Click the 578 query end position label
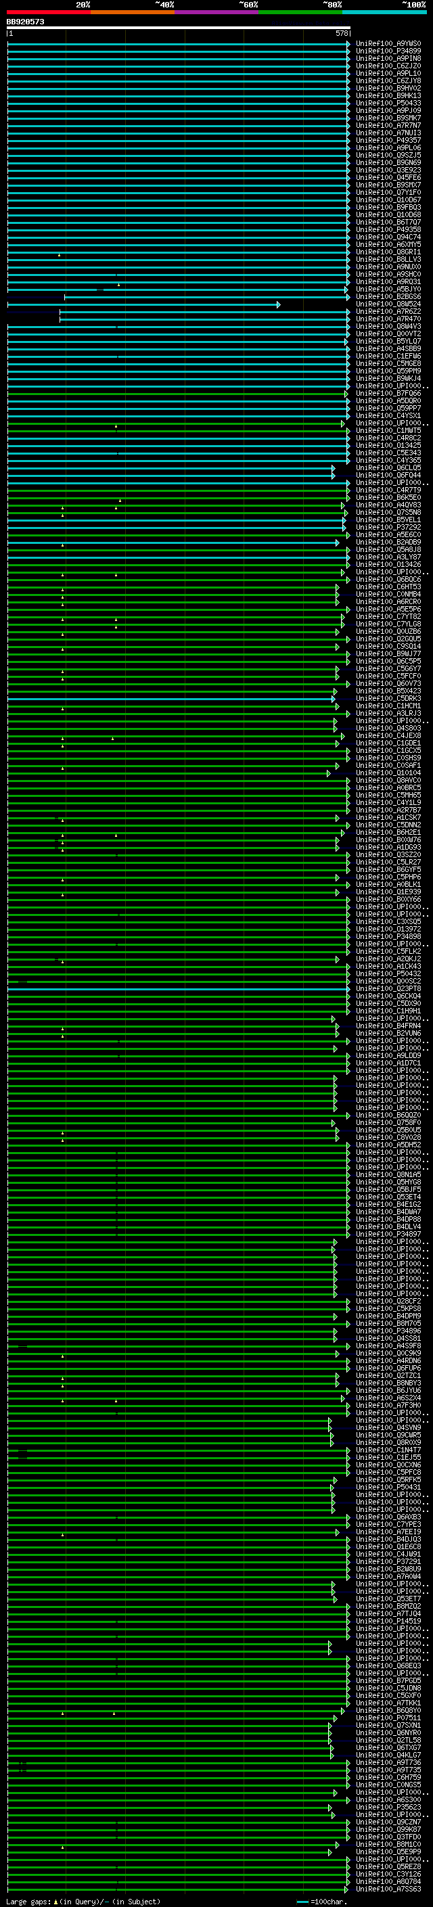This screenshot has height=1907, width=433. (x=341, y=33)
